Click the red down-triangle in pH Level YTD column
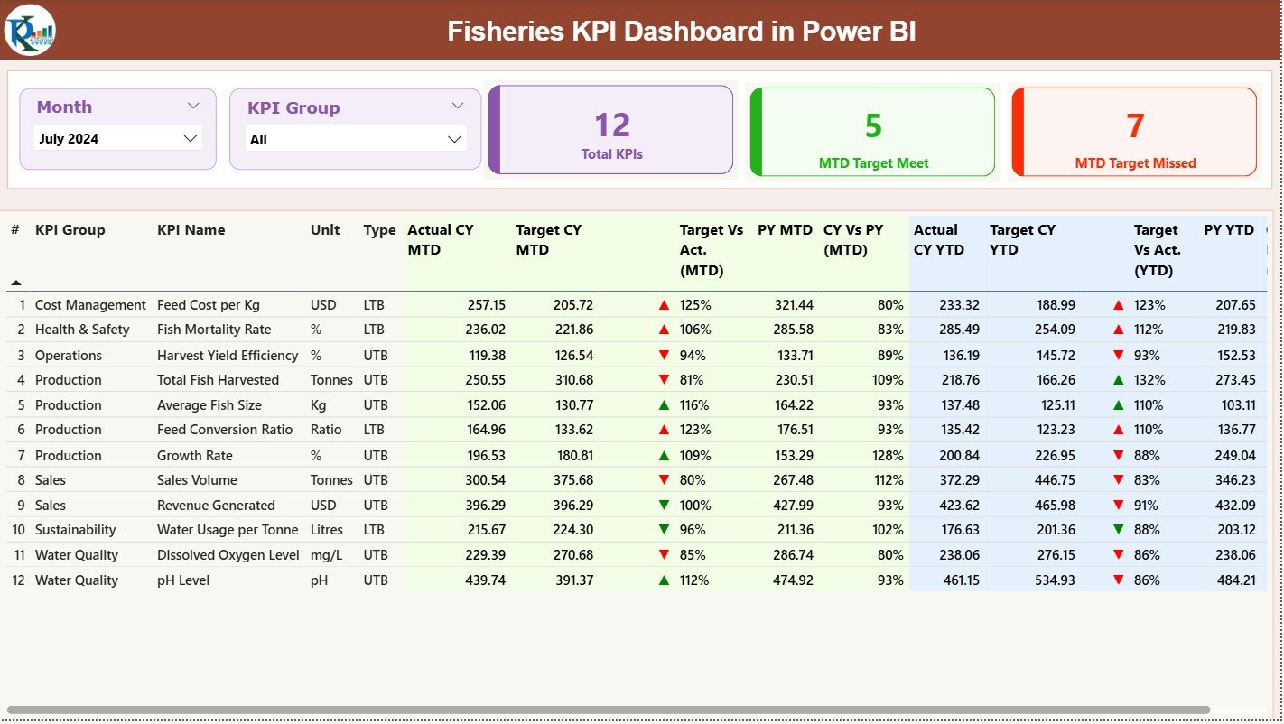The height and width of the screenshot is (724, 1284). click(1118, 580)
